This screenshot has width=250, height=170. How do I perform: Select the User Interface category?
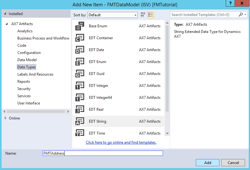[x=29, y=103]
